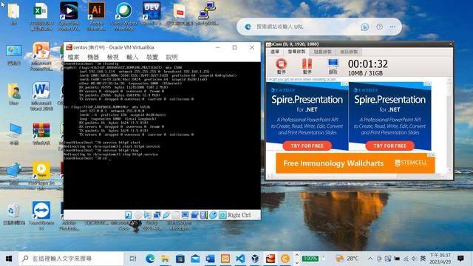Click VirtualBox mouse integration status icon

[214, 215]
